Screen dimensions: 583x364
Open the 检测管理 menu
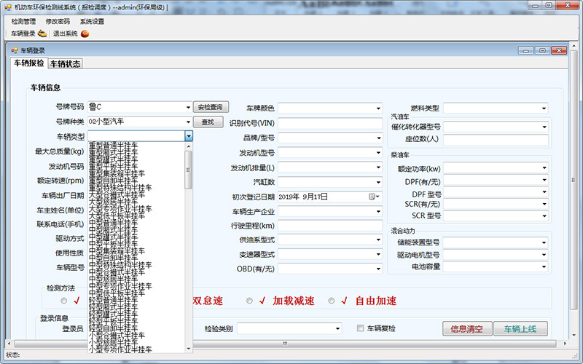point(24,22)
